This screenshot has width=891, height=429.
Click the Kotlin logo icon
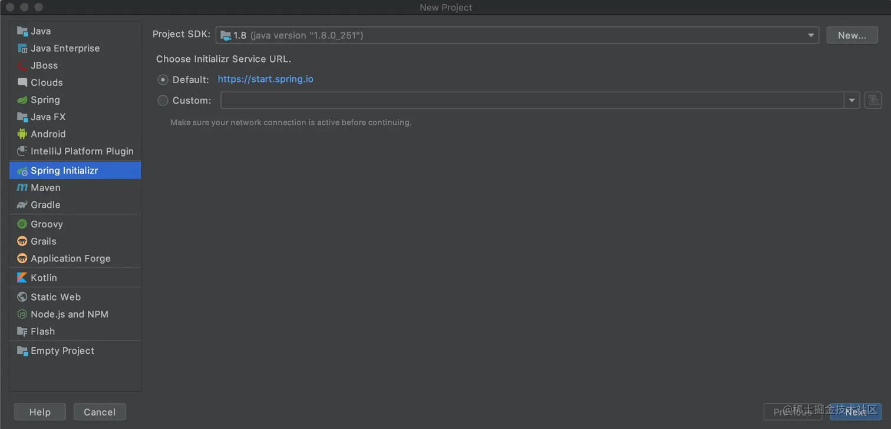tap(22, 277)
